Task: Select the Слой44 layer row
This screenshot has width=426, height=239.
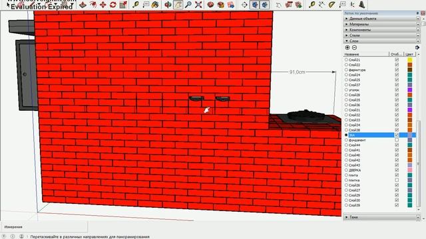Action: (x=380, y=145)
